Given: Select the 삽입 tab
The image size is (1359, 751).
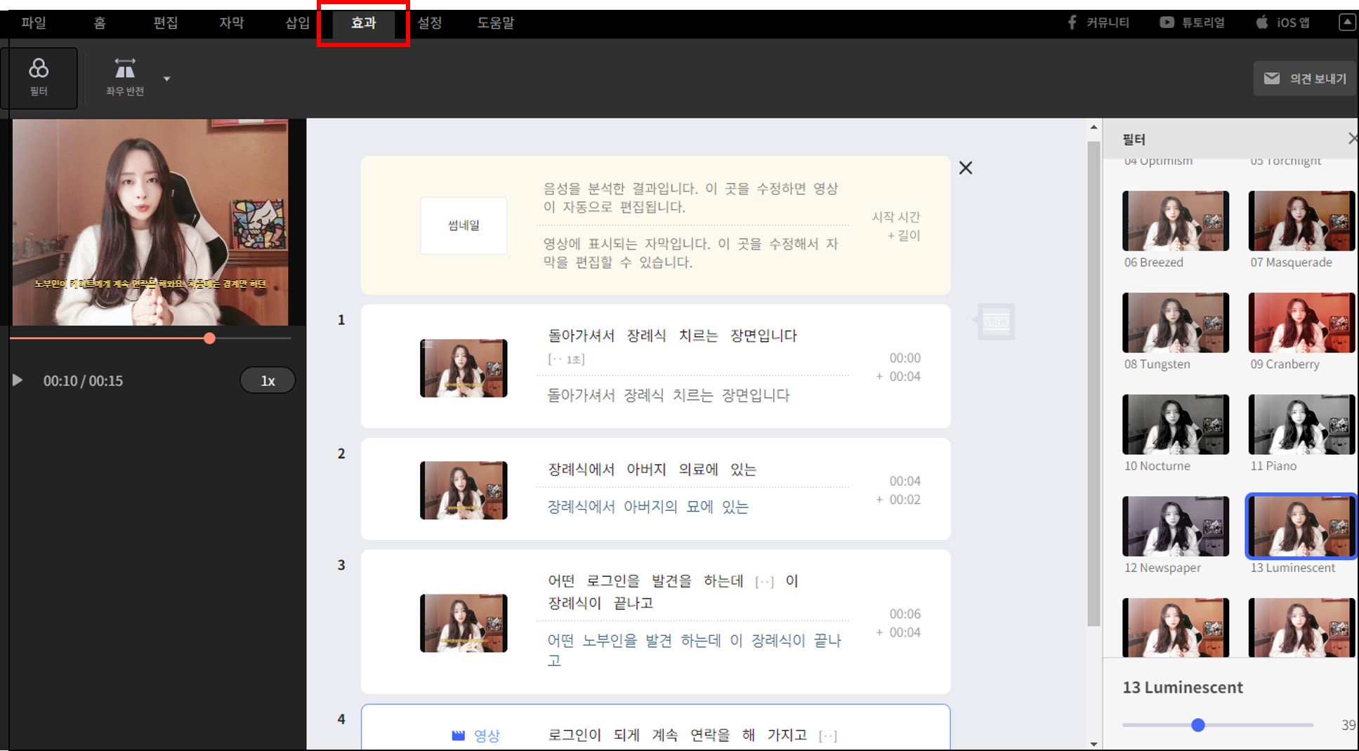Looking at the screenshot, I should tap(297, 22).
